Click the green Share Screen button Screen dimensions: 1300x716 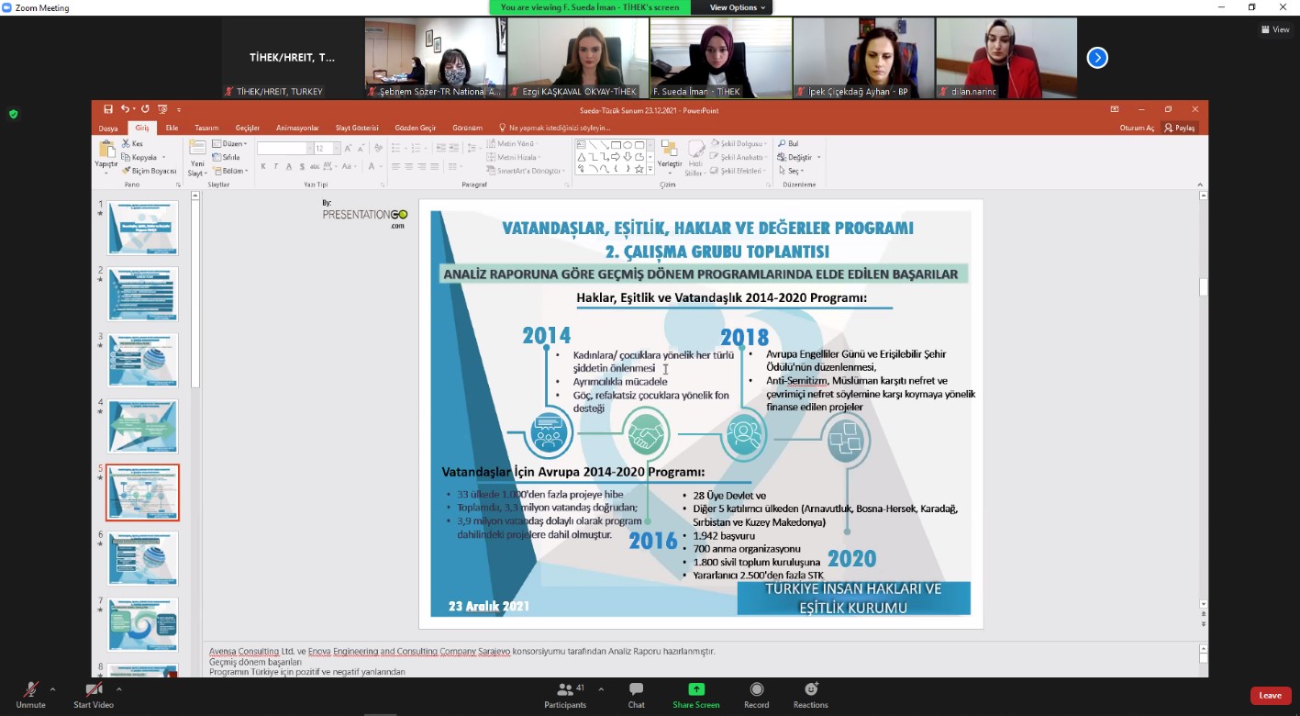pos(696,695)
